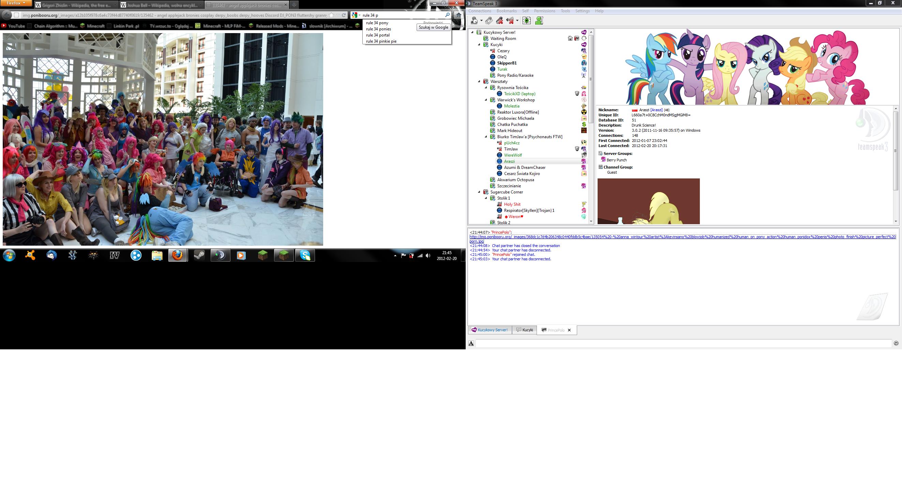This screenshot has width=902, height=479.
Task: Open the away status dropdown arrow
Action: 481,21
